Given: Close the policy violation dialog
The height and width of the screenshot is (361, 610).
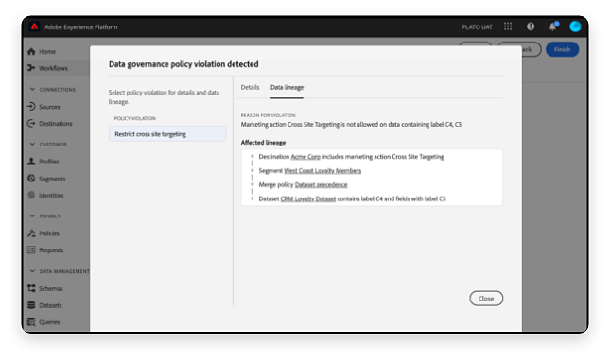Looking at the screenshot, I should [x=486, y=299].
